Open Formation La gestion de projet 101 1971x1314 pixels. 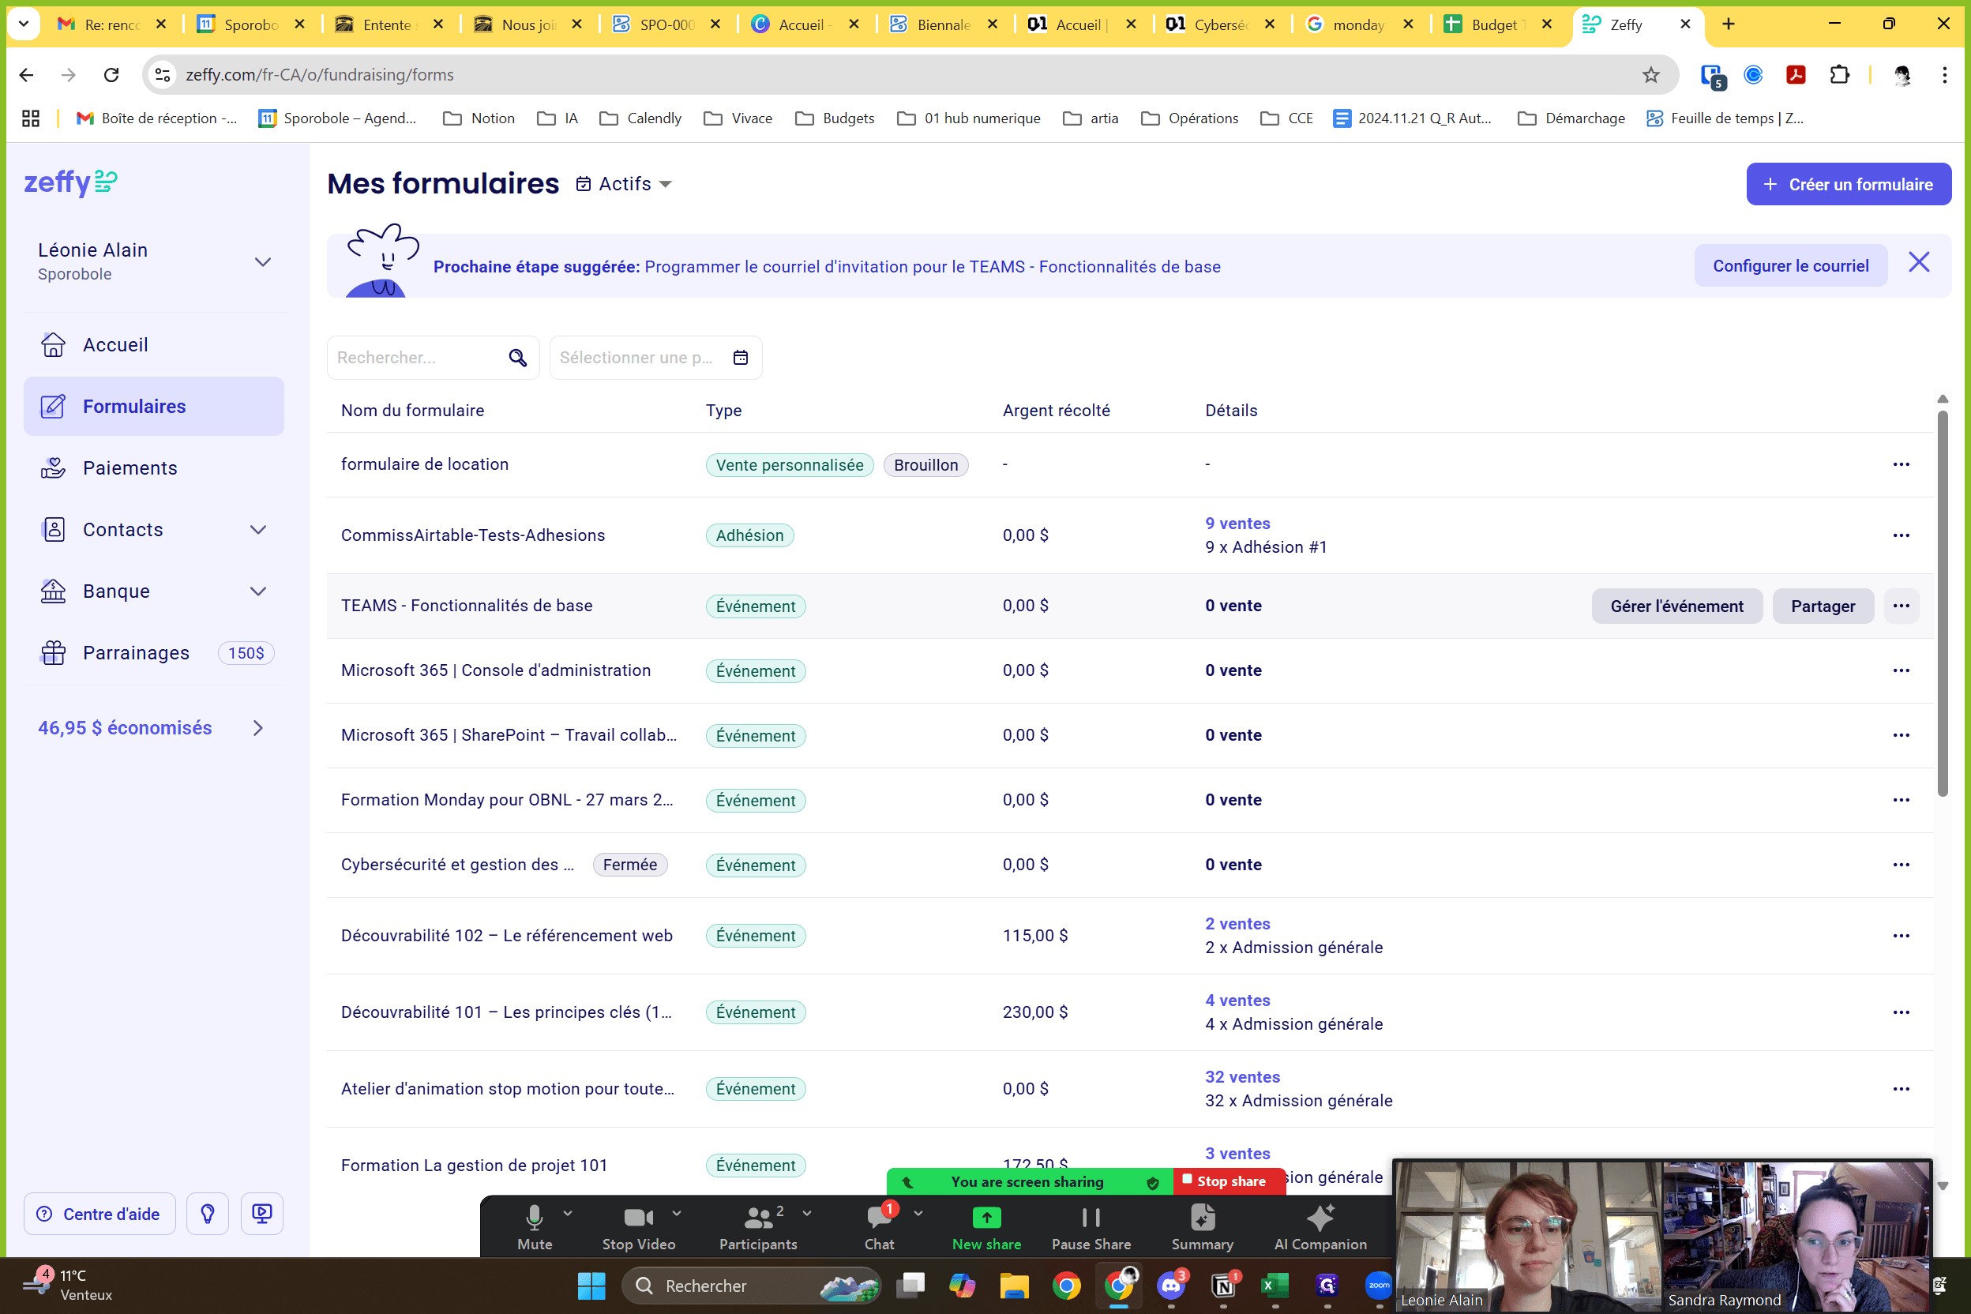click(474, 1165)
